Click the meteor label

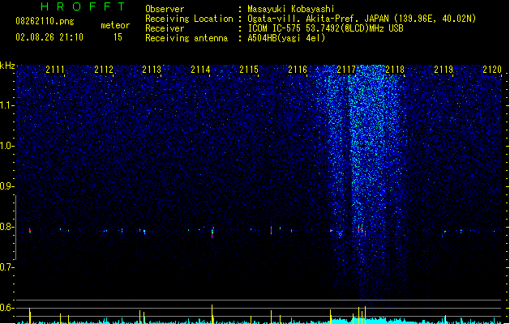click(115, 25)
